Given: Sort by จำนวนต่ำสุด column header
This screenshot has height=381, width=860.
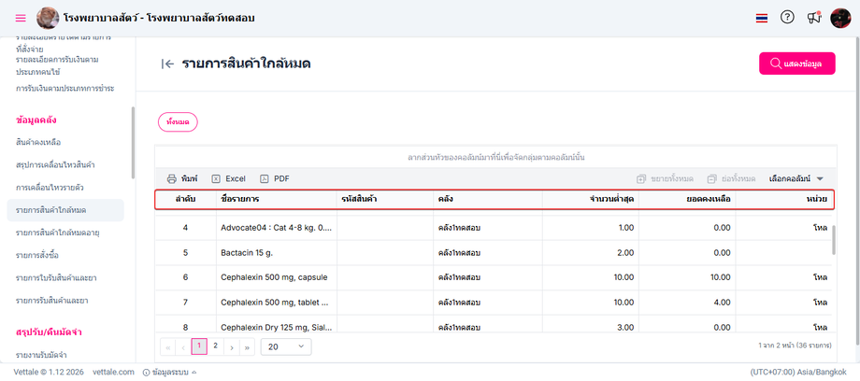Looking at the screenshot, I should 591,199.
